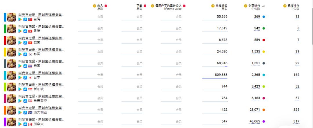313x128 pixels.
Task: Click the blue color swatch for 台湾
Action: pos(5,17)
